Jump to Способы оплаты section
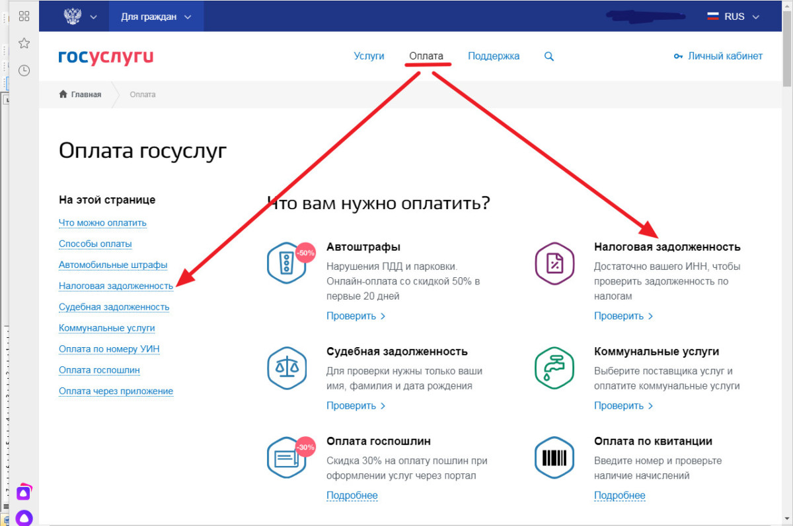 pyautogui.click(x=95, y=244)
